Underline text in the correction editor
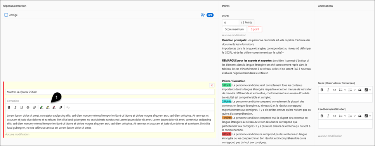This screenshot has height=146, width=375. click(21, 107)
